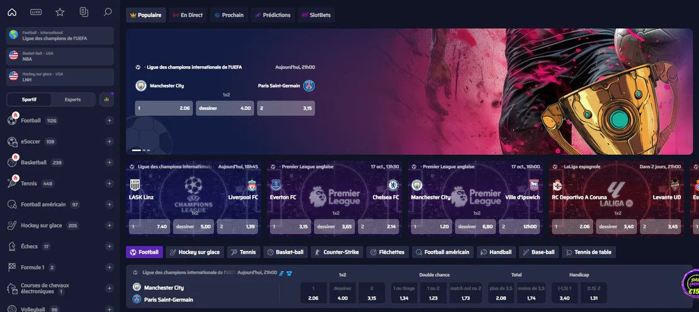Click the live-stream icon in match row

[x=281, y=272]
